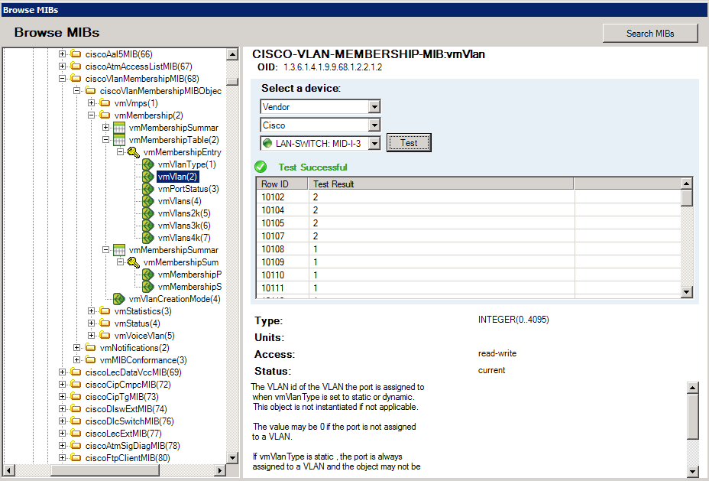Click the ciscoAal5MIB(66) folder icon
Screen dimensions: 709x481
point(76,54)
